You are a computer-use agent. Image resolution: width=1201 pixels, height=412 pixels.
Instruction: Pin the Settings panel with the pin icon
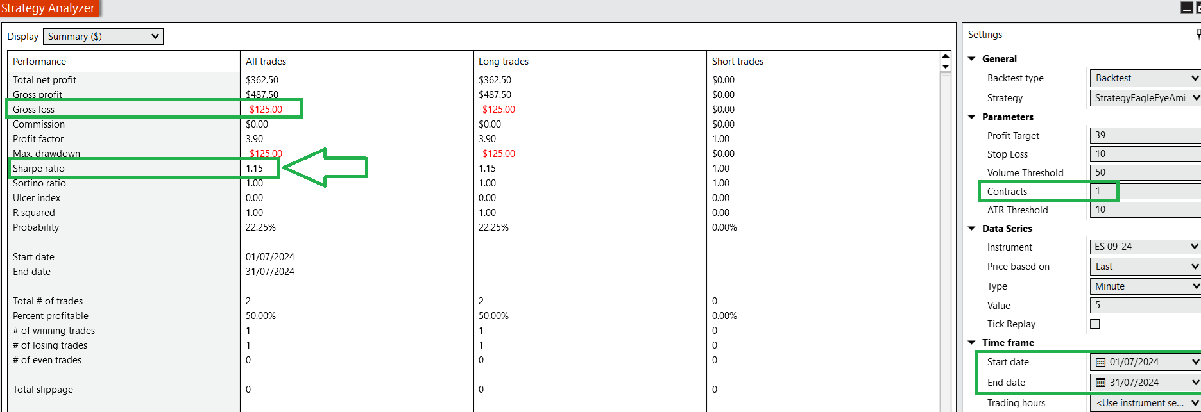point(1198,35)
